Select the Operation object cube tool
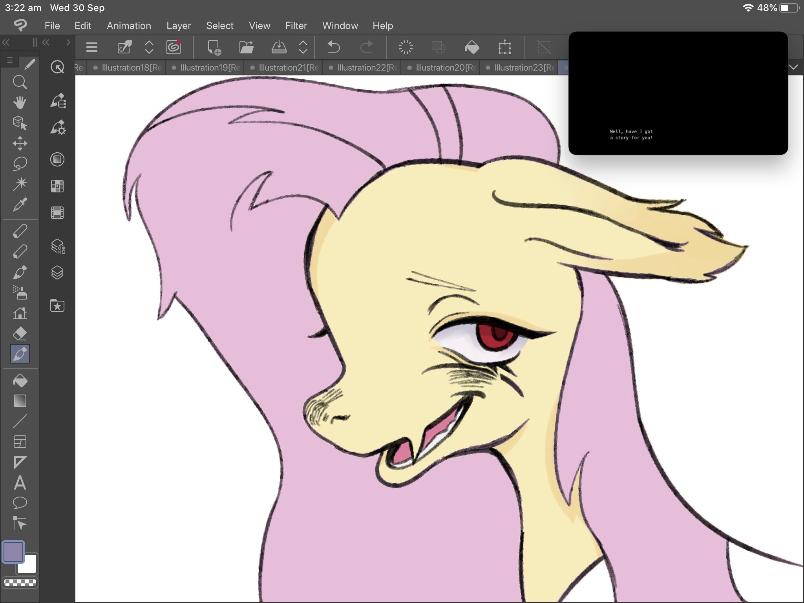 (x=20, y=123)
